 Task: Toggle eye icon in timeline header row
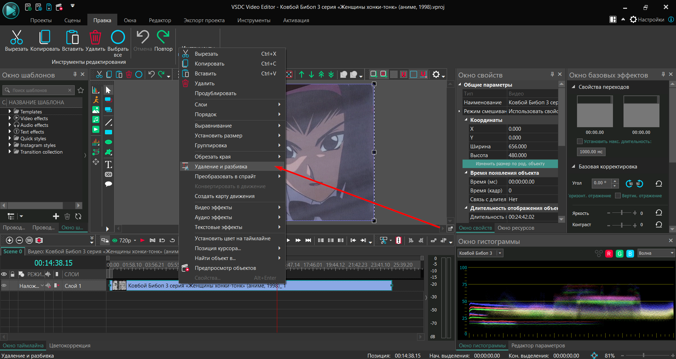[x=4, y=274]
